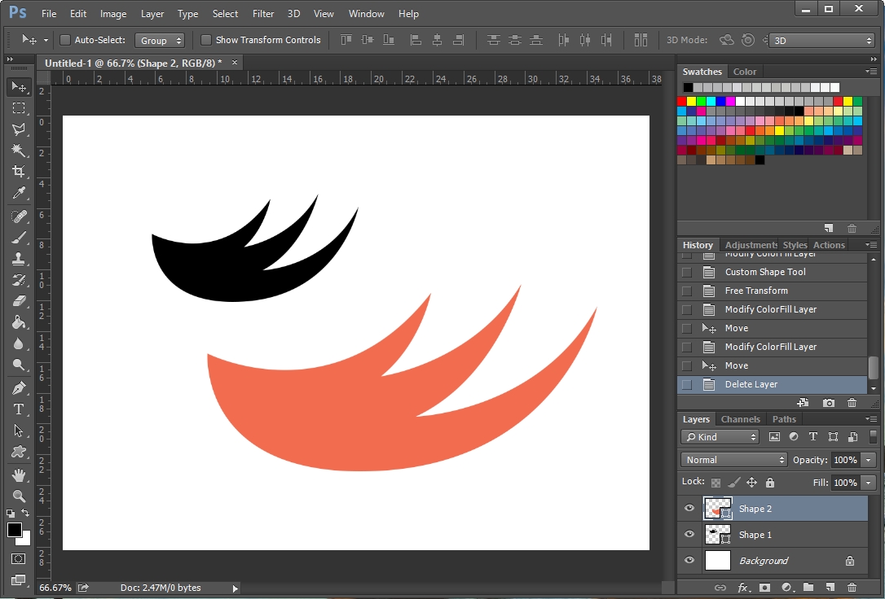Screen dimensions: 885x599
Task: Select the Clone Stamp tool
Action: pos(19,259)
